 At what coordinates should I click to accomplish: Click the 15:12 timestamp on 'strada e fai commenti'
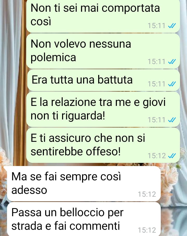pyautogui.click(x=147, y=230)
